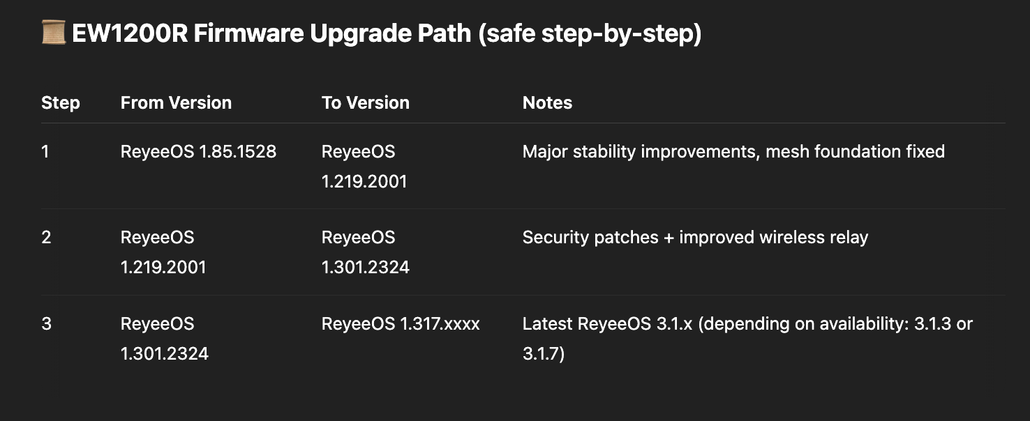
Task: Click step number 3 cell
Action: (46, 324)
